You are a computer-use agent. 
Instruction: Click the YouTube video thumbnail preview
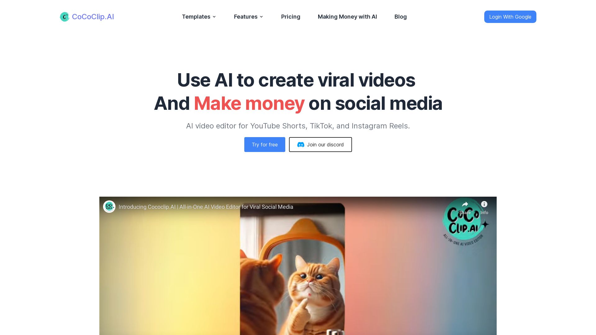tap(298, 266)
